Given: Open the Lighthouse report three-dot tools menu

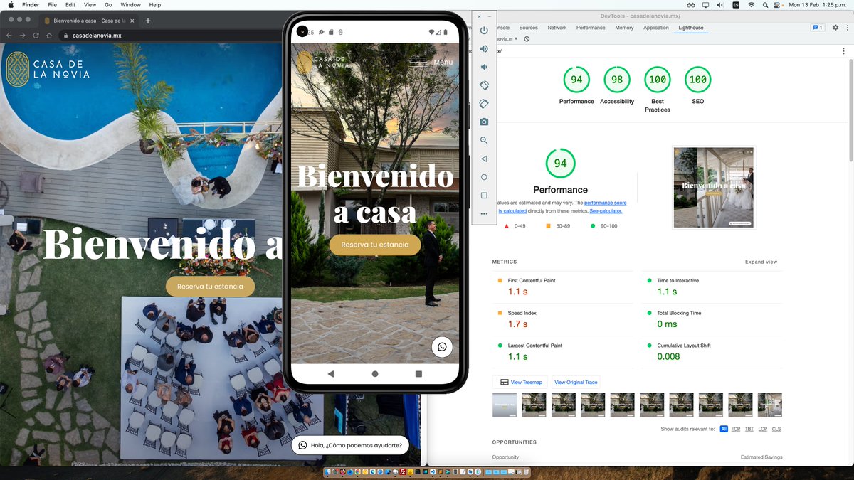Looking at the screenshot, I should [844, 51].
